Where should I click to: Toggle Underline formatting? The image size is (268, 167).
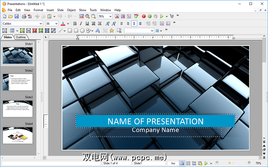(87, 23)
